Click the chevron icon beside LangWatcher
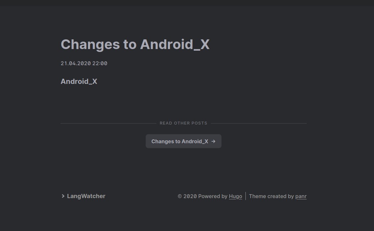The image size is (374, 231). 63,196
